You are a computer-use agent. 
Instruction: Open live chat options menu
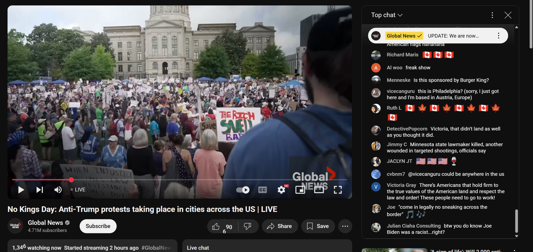click(492, 15)
